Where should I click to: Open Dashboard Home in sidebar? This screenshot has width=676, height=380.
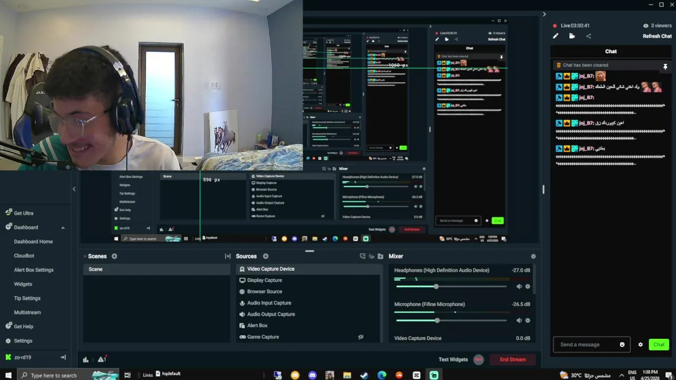click(33, 242)
